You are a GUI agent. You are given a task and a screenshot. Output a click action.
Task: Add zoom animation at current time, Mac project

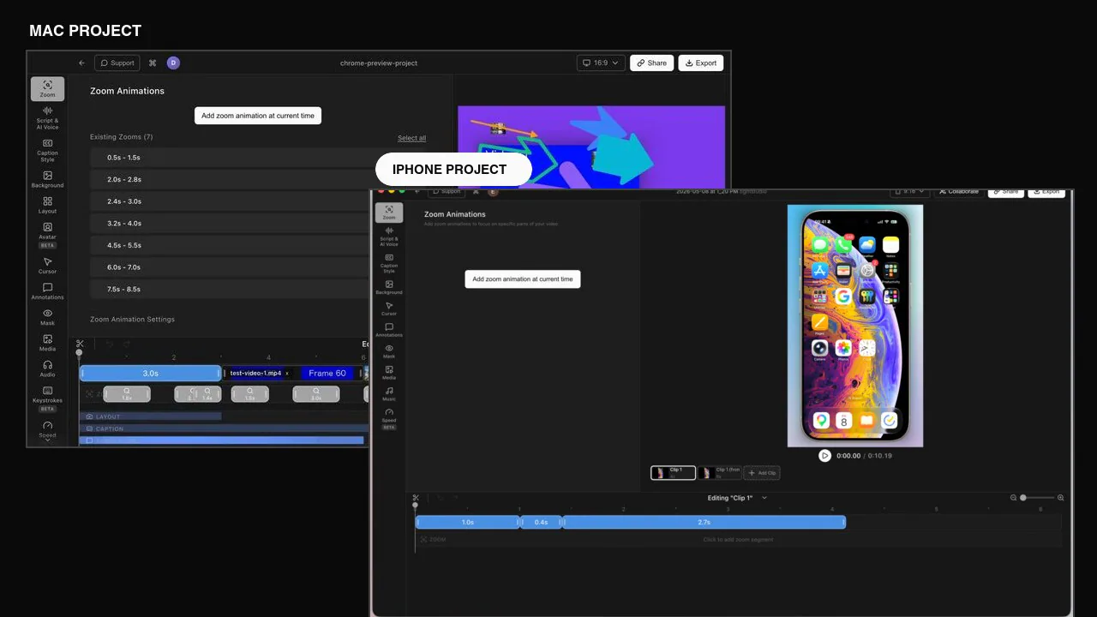(x=258, y=116)
